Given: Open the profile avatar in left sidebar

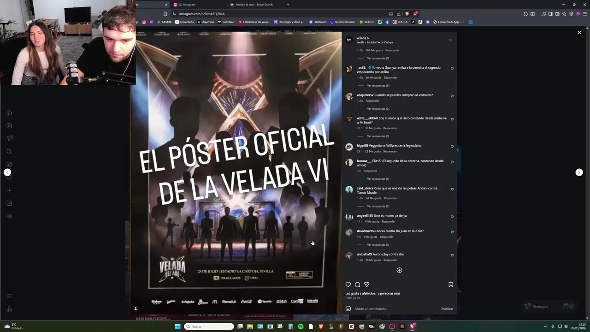Looking at the screenshot, I should click(9, 216).
